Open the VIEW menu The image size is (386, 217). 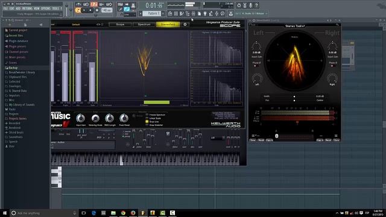coord(36,8)
